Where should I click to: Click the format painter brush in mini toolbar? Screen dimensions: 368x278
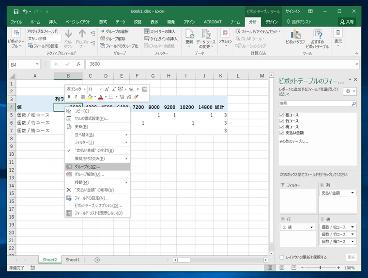pos(136,97)
